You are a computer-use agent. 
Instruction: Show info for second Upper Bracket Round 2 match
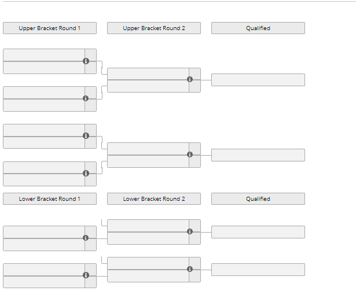pos(190,154)
